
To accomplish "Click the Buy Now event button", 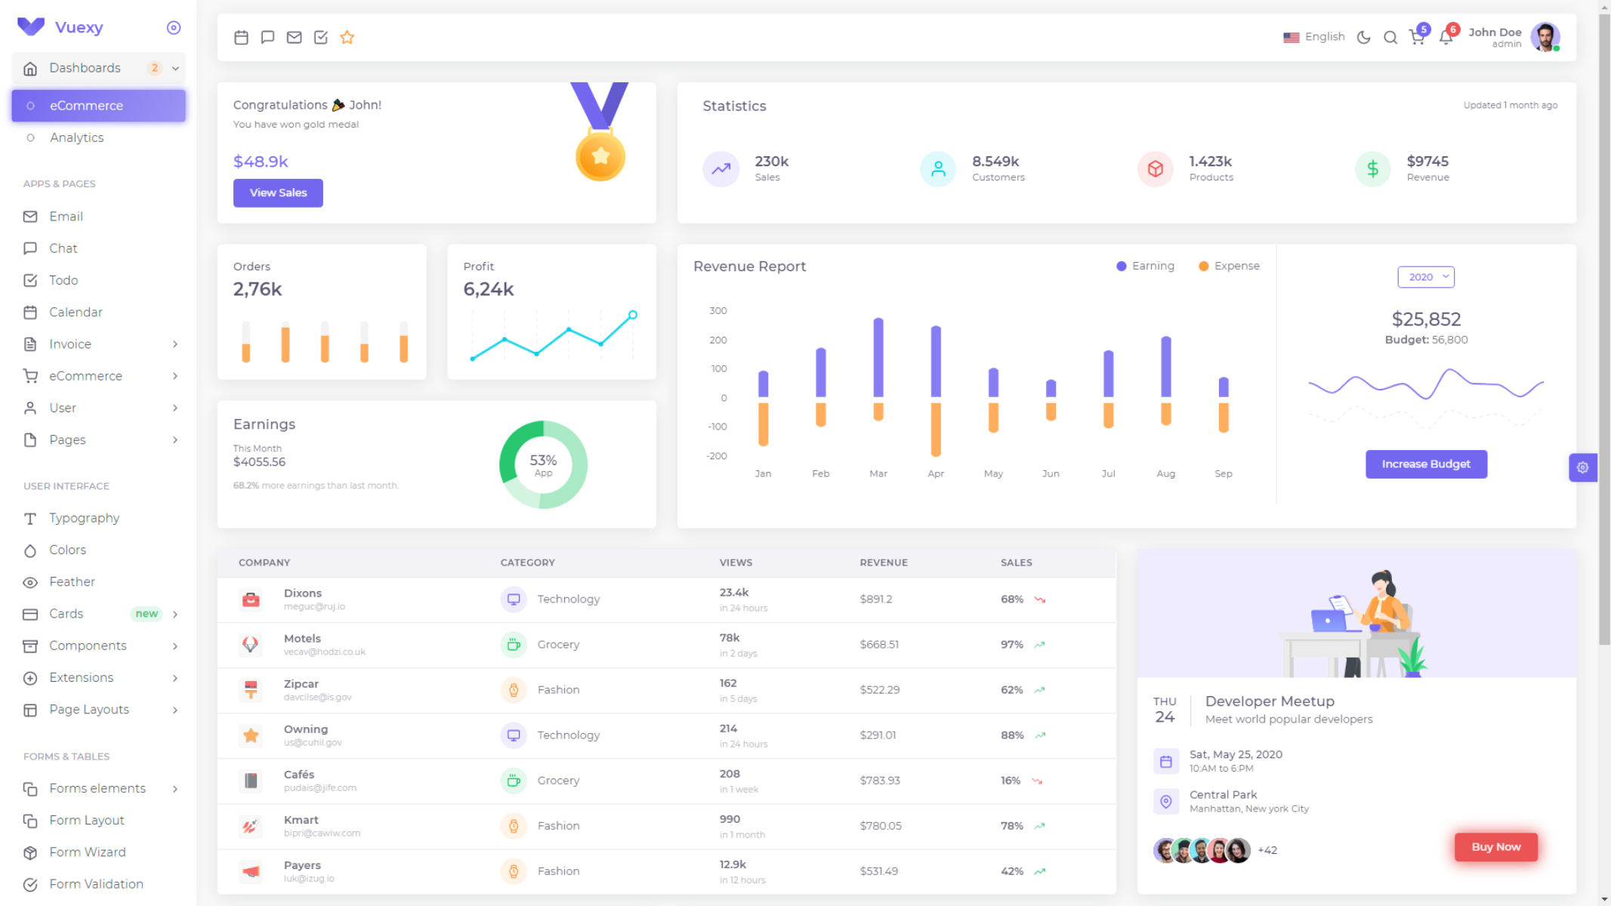I will [1496, 846].
